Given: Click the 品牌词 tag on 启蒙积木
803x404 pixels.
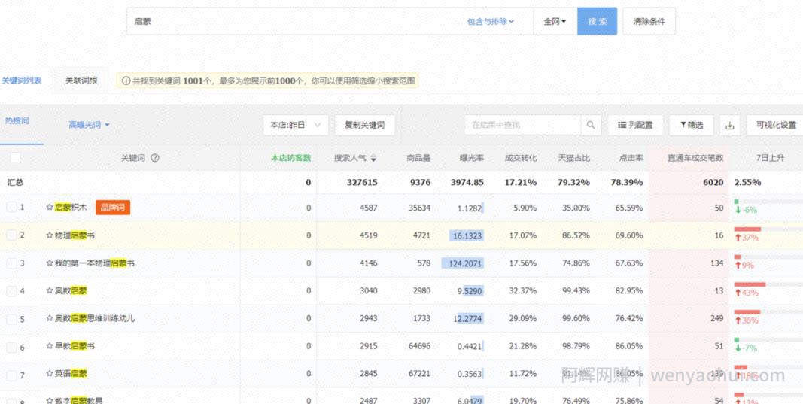Looking at the screenshot, I should tap(113, 208).
